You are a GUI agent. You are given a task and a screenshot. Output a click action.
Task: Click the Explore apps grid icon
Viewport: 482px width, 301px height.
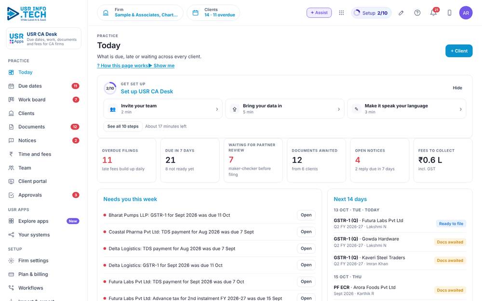(11, 221)
